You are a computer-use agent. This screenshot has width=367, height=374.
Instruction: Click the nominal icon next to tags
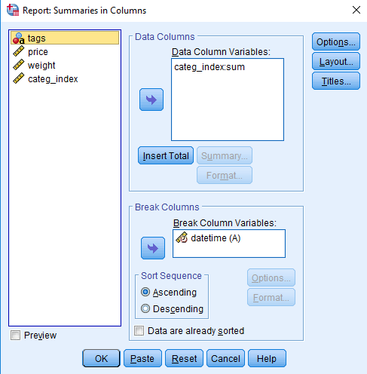point(19,38)
